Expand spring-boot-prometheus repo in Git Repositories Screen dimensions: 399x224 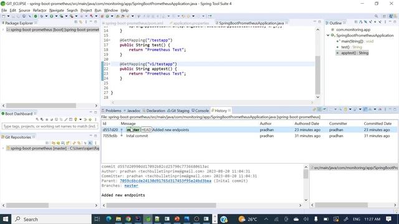click(x=3, y=148)
